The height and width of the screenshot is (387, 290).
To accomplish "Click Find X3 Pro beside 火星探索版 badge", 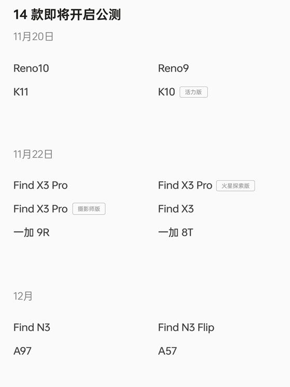I will [185, 185].
